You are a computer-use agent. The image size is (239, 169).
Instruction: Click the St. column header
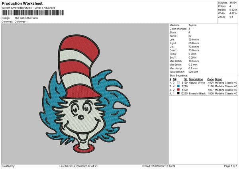tap(186, 79)
